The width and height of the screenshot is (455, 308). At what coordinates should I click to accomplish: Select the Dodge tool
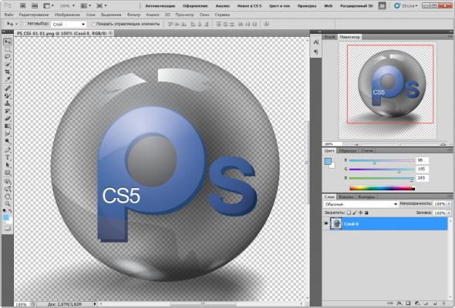pyautogui.click(x=8, y=141)
